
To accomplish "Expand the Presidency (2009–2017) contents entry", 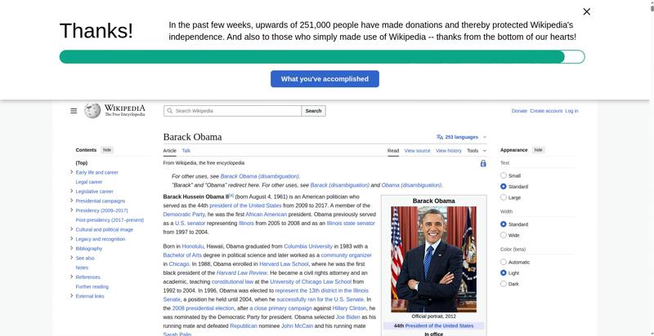I will (72, 210).
